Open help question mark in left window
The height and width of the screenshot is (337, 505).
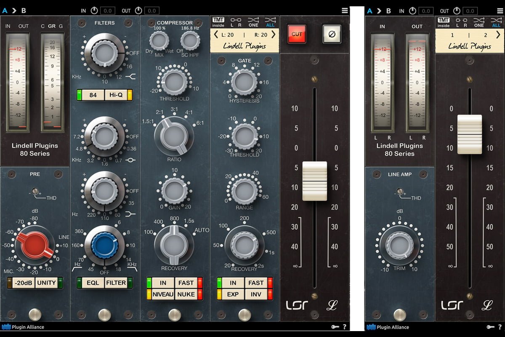tap(345, 327)
